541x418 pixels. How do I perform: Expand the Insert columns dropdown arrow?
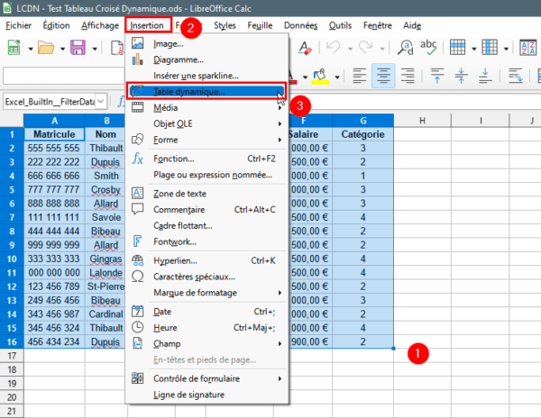pos(506,49)
